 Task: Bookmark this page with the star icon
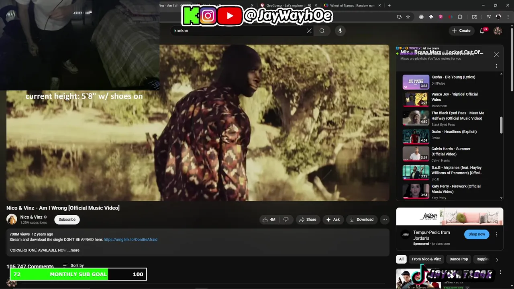408,17
